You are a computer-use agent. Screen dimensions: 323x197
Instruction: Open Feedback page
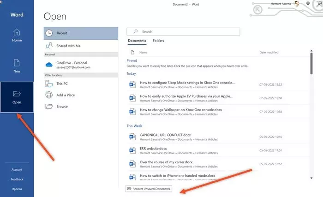pyautogui.click(x=17, y=179)
